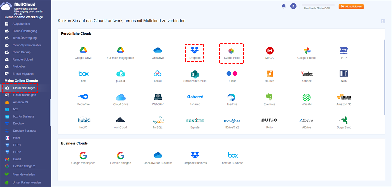
Task: Connect SharePoint Online
Action: click(x=195, y=77)
